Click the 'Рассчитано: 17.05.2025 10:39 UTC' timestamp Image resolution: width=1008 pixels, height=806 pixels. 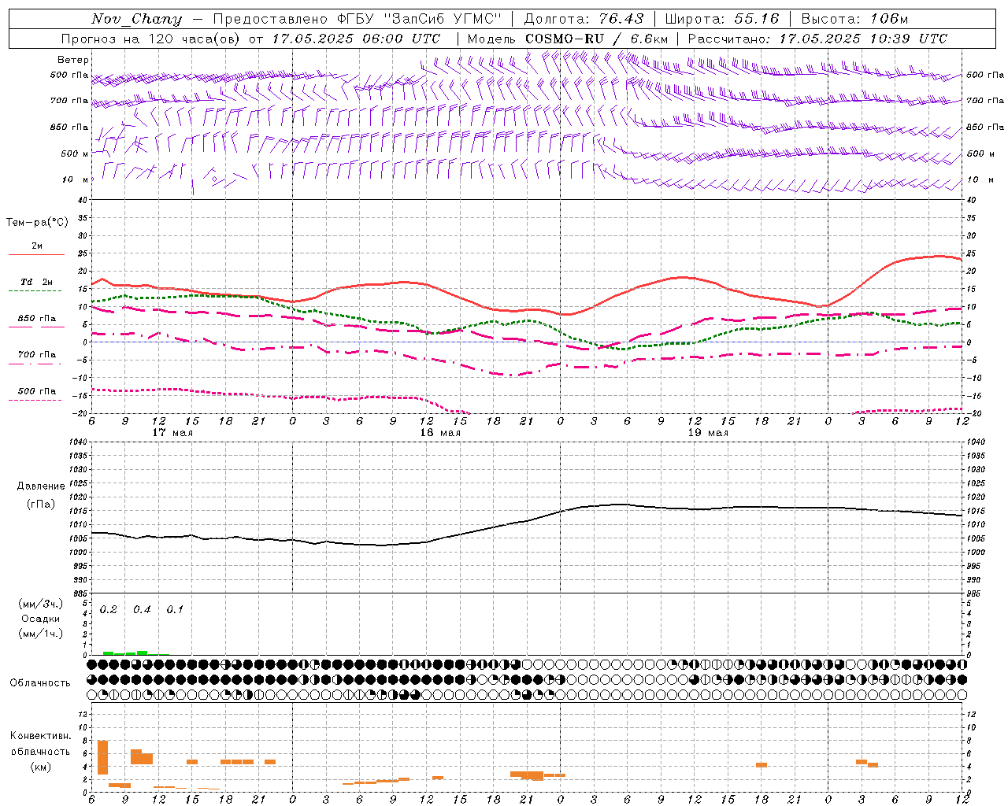point(817,39)
